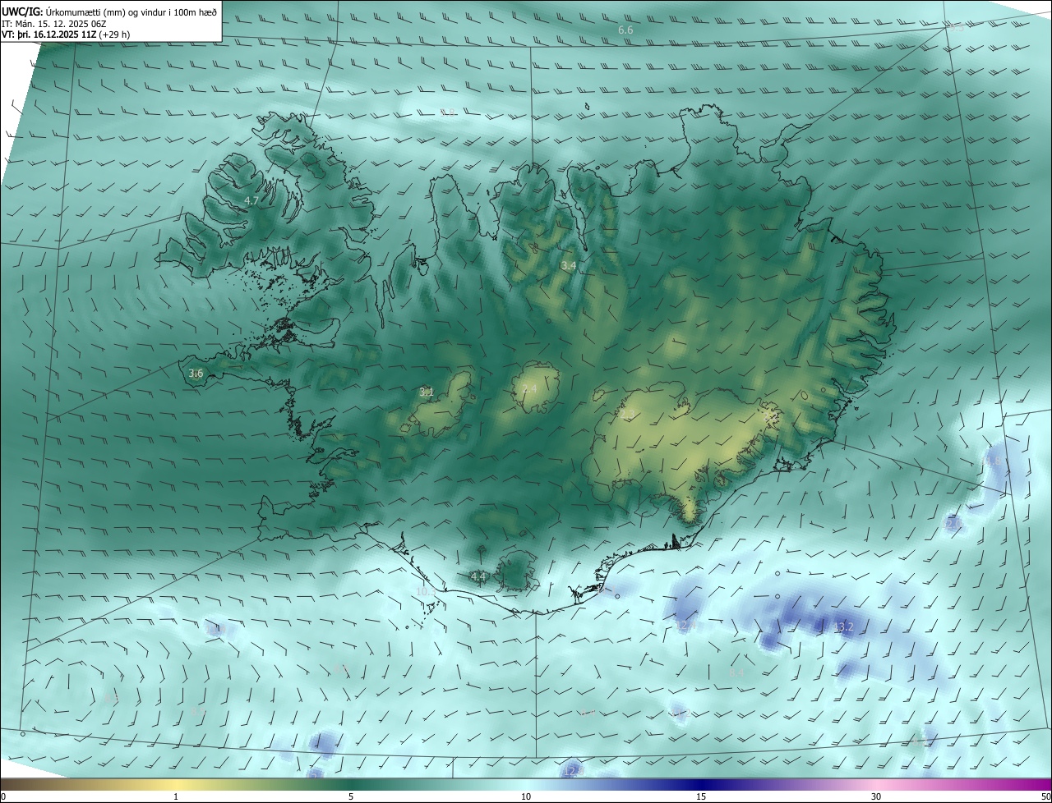1052x803 pixels.
Task: Click the 3.6 label on the western peninsula
Action: [196, 374]
